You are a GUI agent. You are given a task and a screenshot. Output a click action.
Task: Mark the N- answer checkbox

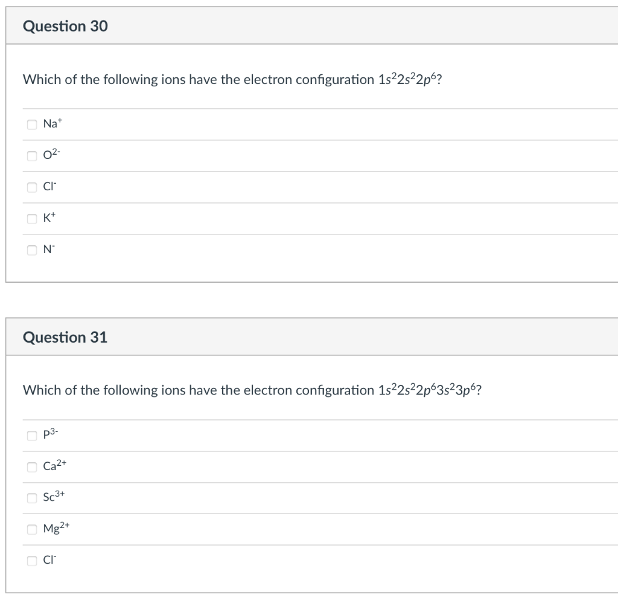[x=31, y=250]
